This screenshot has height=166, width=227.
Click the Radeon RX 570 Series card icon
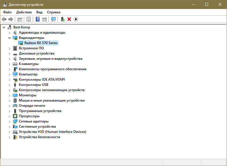pos(21,43)
